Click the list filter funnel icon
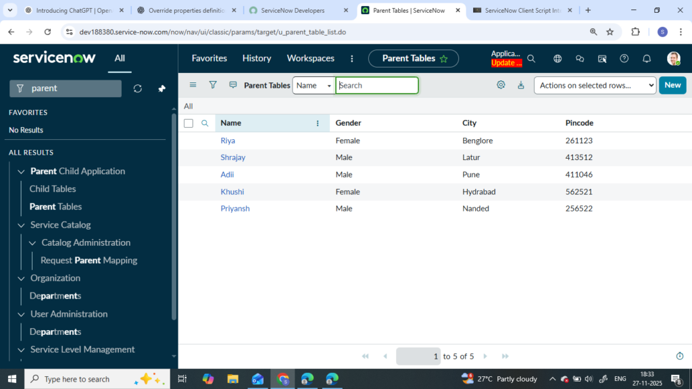Image resolution: width=692 pixels, height=389 pixels. pyautogui.click(x=213, y=85)
